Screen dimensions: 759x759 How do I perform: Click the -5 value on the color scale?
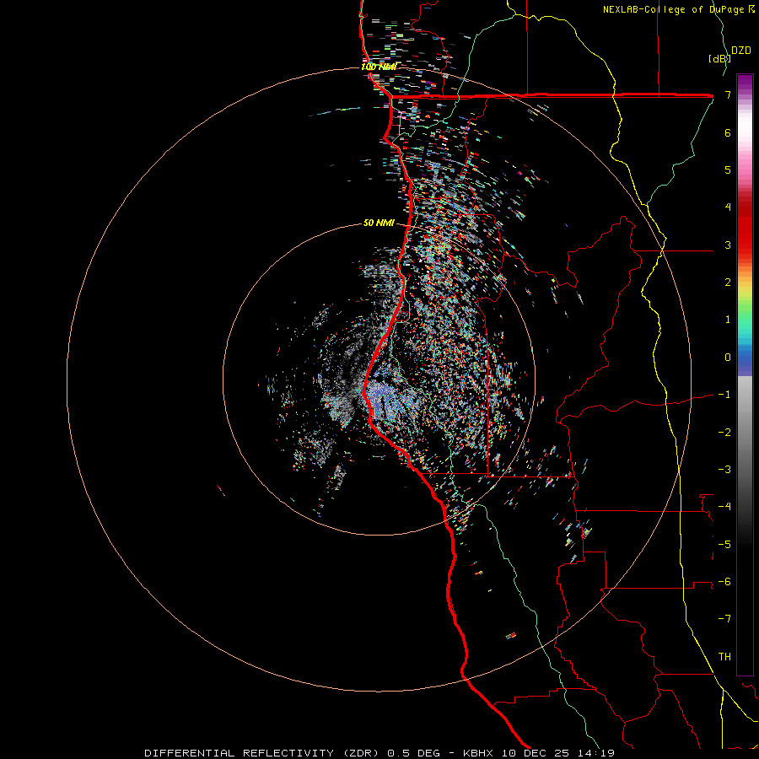[x=724, y=544]
